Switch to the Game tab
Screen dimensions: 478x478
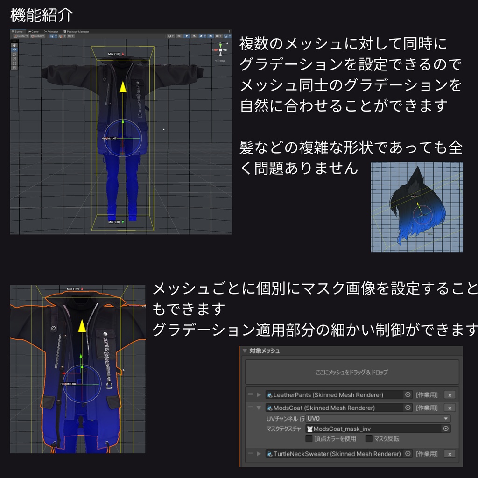pos(34,31)
